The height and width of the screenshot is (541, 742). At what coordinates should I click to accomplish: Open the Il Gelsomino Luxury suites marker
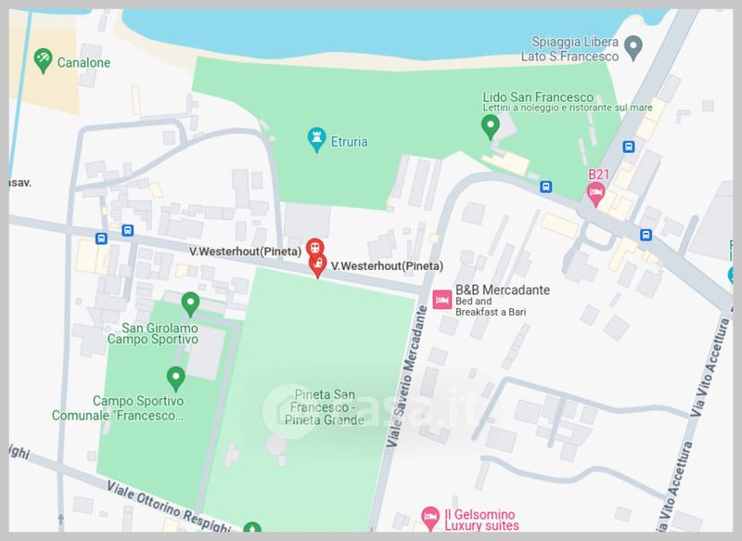430,518
